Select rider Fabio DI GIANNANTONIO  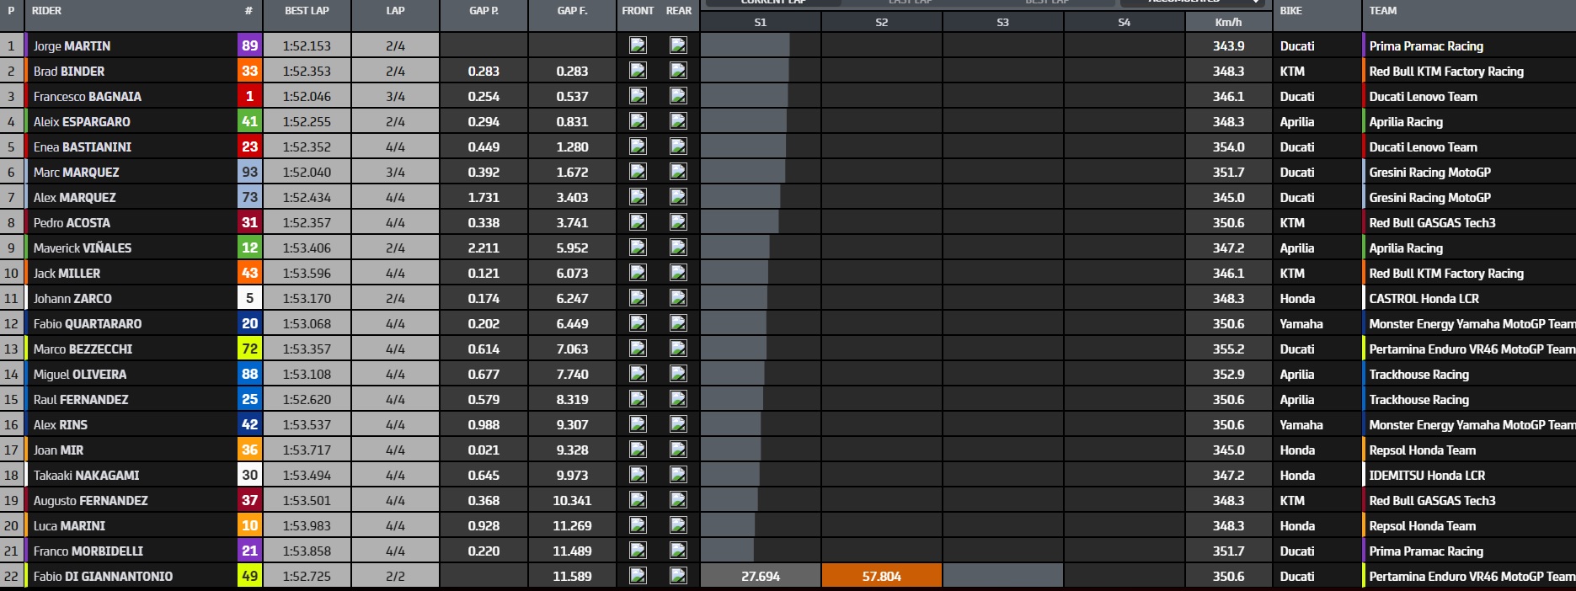(x=103, y=576)
